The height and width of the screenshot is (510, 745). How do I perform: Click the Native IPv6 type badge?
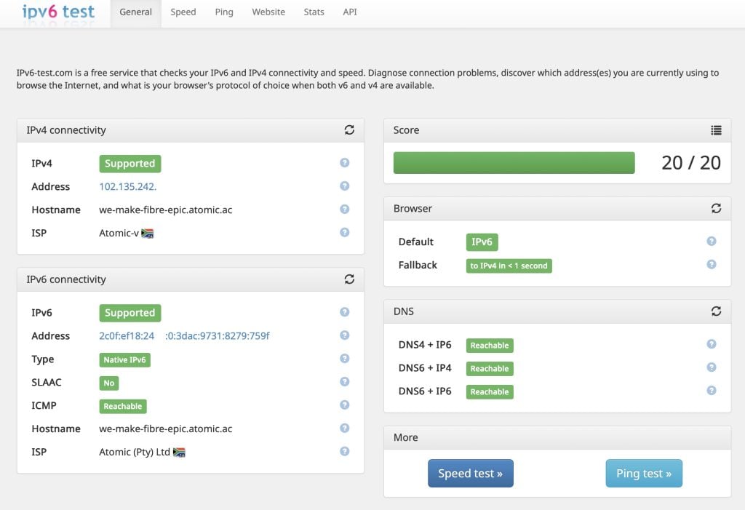125,360
